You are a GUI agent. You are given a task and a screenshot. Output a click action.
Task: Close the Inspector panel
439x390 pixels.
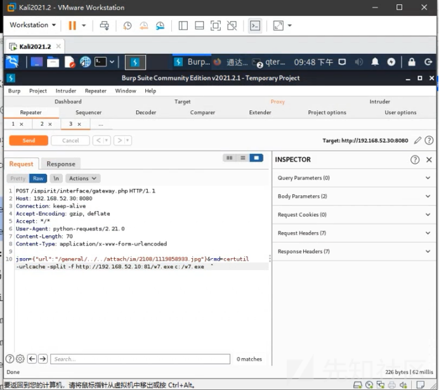pyautogui.click(x=429, y=160)
